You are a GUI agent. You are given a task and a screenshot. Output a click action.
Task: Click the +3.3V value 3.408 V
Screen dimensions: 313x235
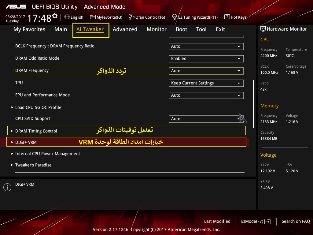pos(267,188)
